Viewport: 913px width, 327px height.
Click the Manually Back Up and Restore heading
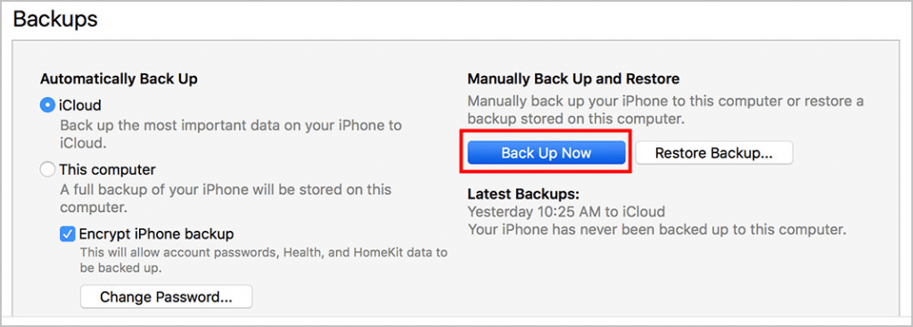(x=573, y=78)
